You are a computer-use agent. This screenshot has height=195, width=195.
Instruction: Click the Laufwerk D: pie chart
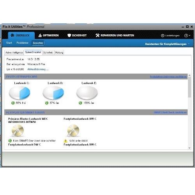(53, 93)
